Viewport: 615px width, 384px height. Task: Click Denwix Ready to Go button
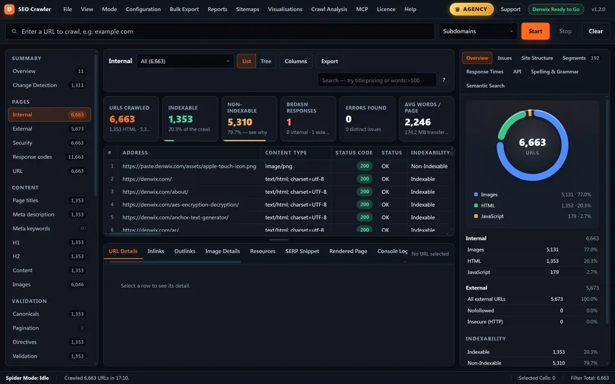click(556, 9)
